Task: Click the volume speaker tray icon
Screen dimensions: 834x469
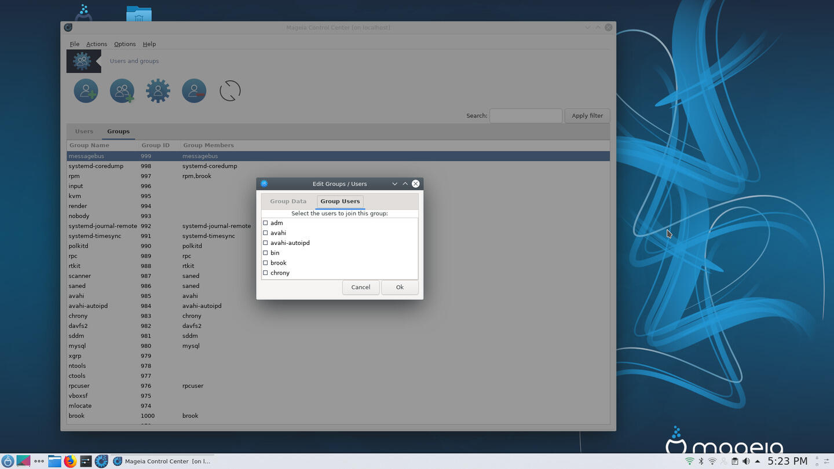Action: pos(746,461)
